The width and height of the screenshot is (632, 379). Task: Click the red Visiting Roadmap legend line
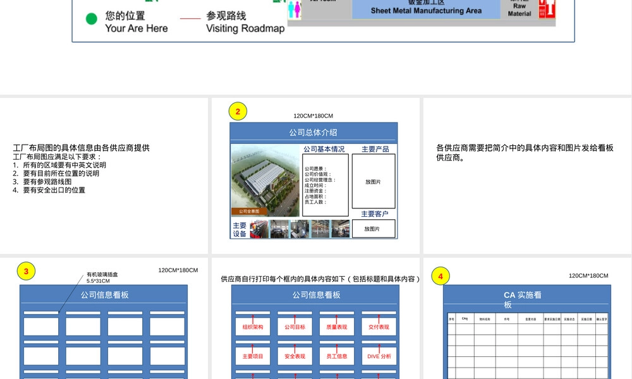(190, 18)
